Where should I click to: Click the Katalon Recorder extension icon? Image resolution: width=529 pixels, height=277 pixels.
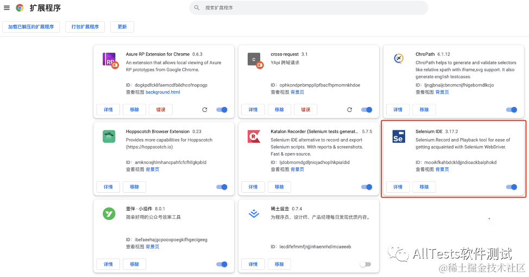click(x=254, y=136)
